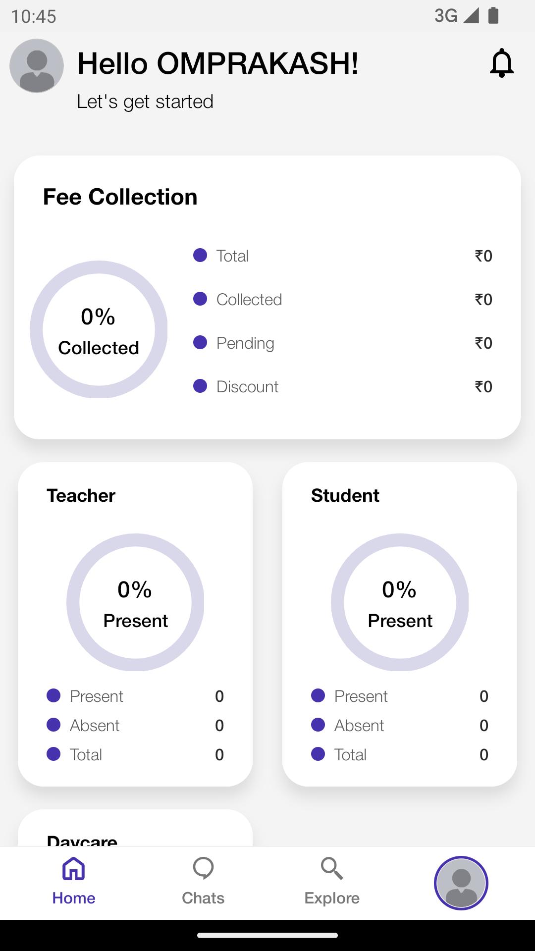Open notifications via the bell icon
Screen dimensions: 535x951
click(502, 63)
